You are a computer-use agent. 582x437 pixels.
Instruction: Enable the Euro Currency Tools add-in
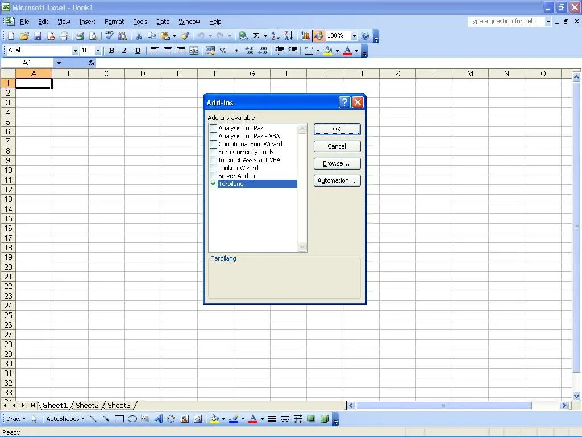(x=214, y=151)
